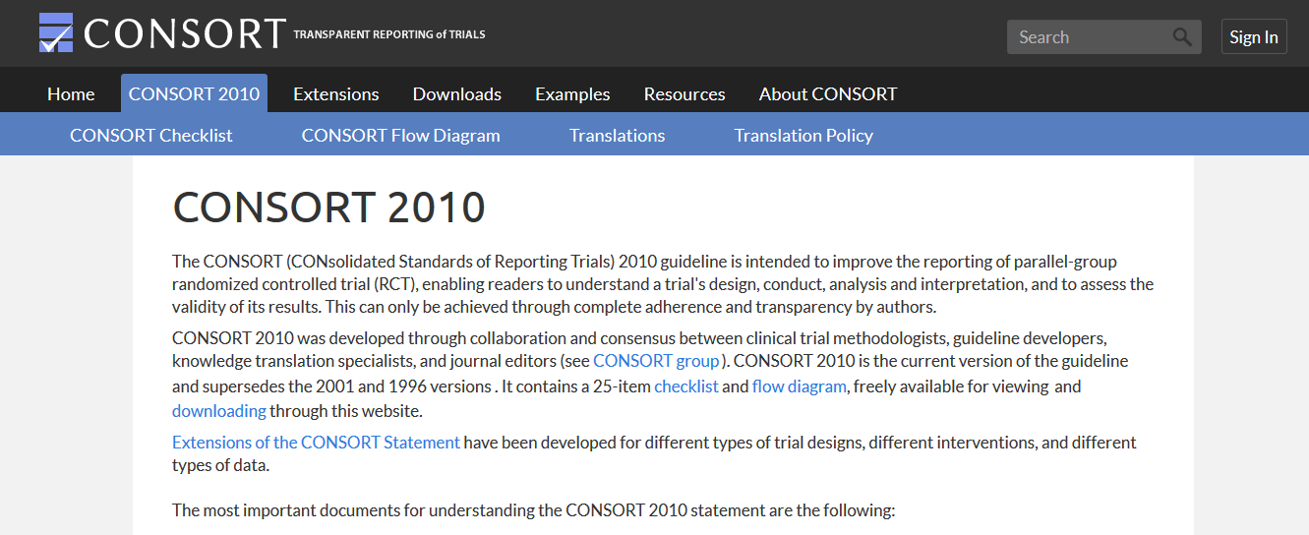Image resolution: width=1309 pixels, height=535 pixels.
Task: Open the Home menu item
Action: (x=71, y=94)
